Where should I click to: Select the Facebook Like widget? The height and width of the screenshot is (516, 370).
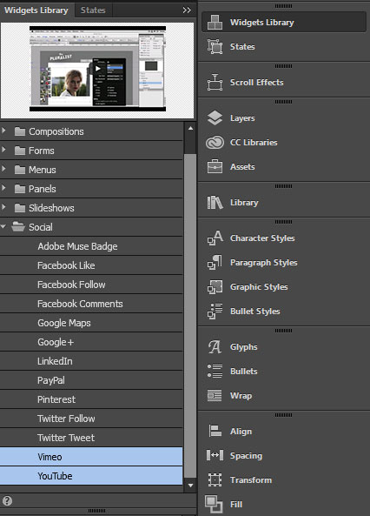(91, 265)
